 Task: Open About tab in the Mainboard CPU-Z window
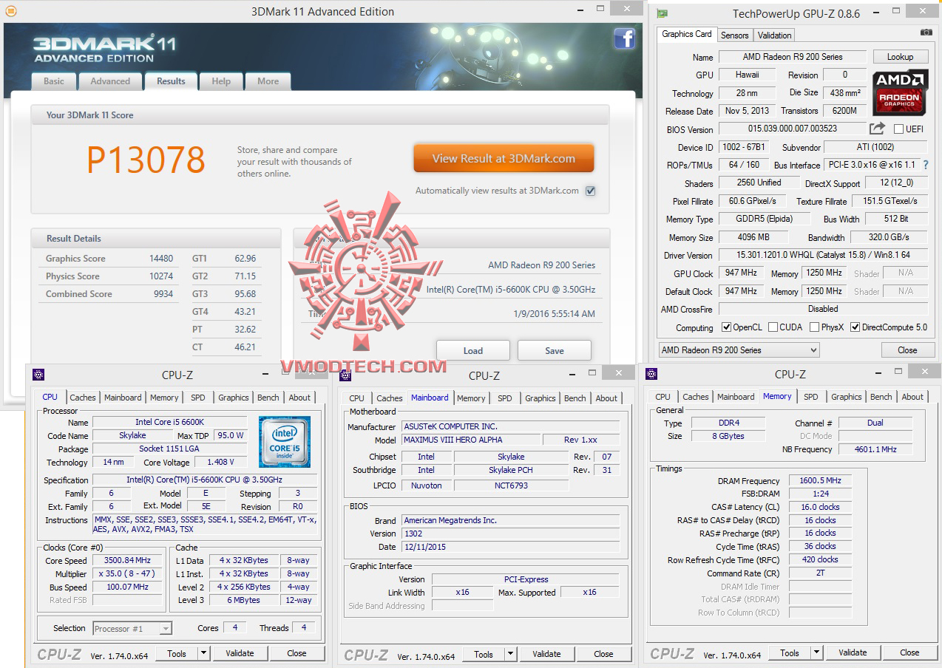pyautogui.click(x=606, y=398)
